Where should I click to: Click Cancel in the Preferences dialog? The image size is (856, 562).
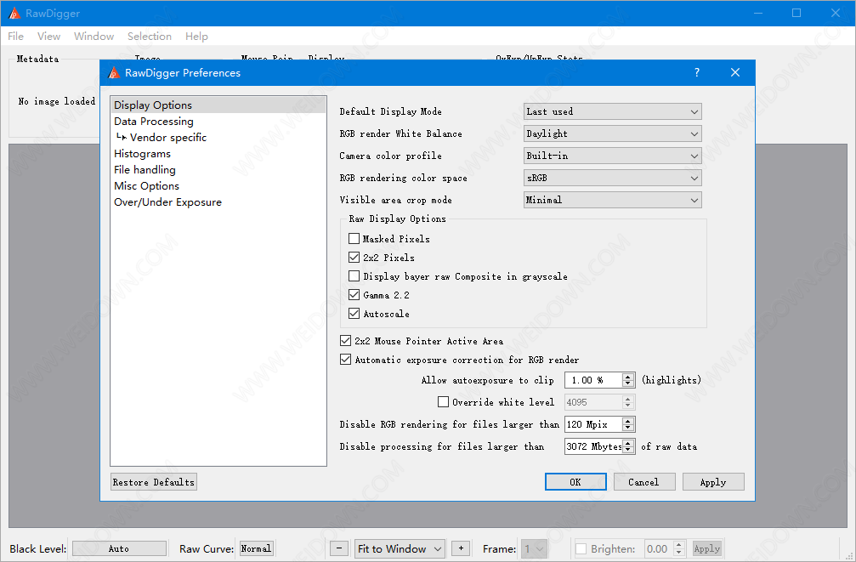coord(644,482)
